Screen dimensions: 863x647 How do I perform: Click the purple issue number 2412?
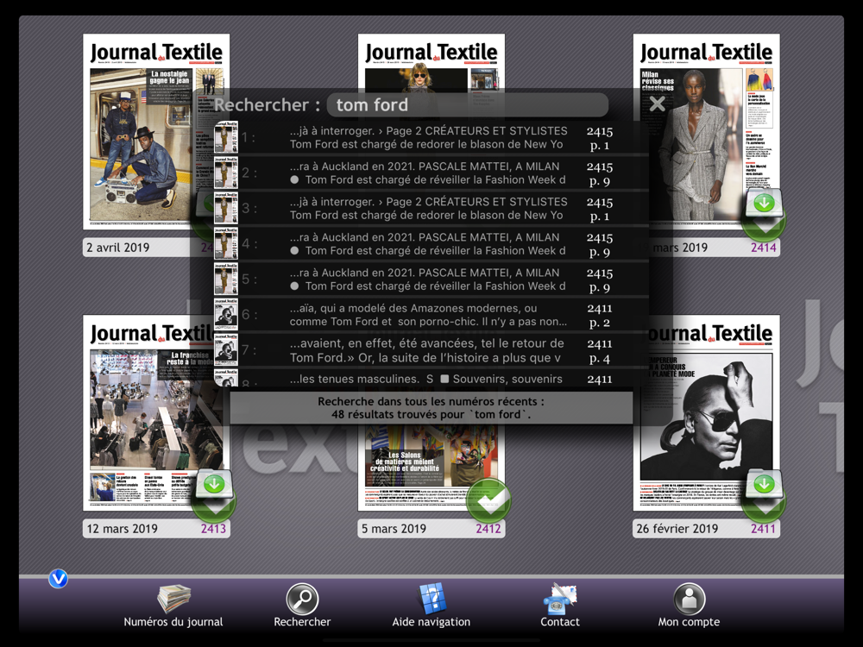(x=488, y=529)
